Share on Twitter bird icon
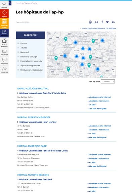 (107, 22)
